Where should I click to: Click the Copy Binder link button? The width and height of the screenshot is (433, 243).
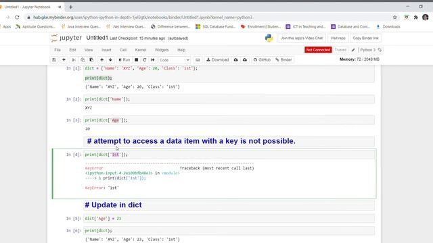pyautogui.click(x=365, y=38)
